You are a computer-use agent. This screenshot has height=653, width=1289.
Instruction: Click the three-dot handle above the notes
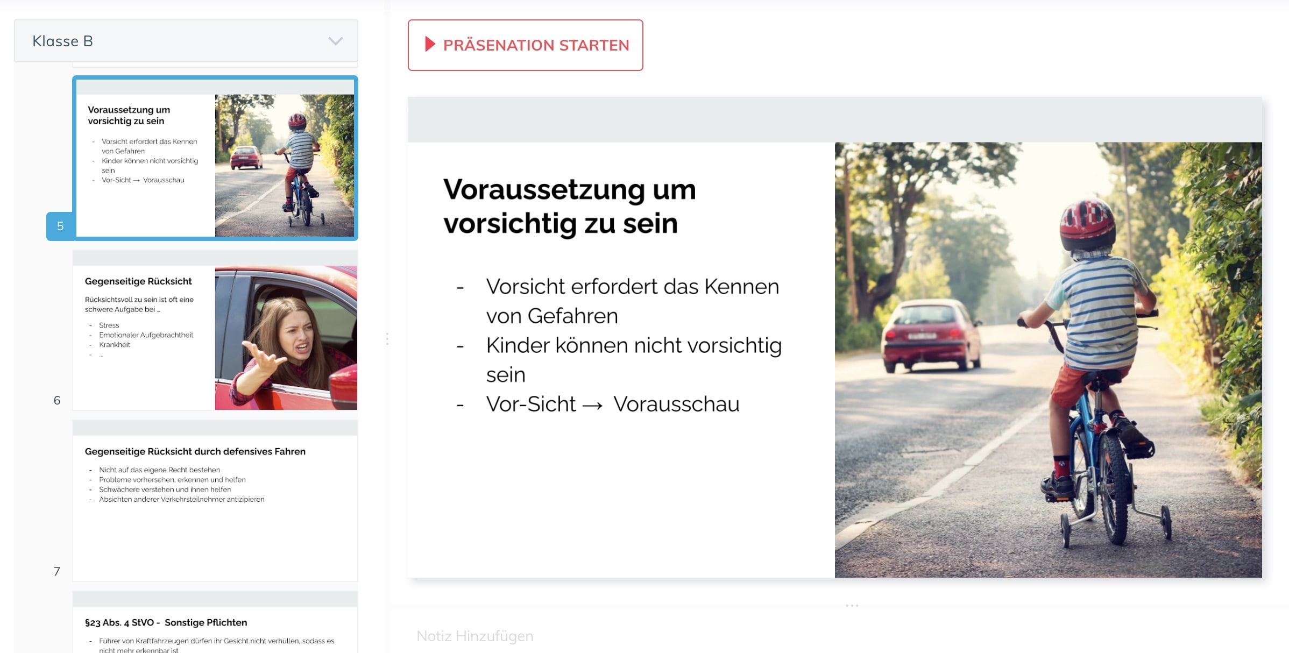point(852,606)
